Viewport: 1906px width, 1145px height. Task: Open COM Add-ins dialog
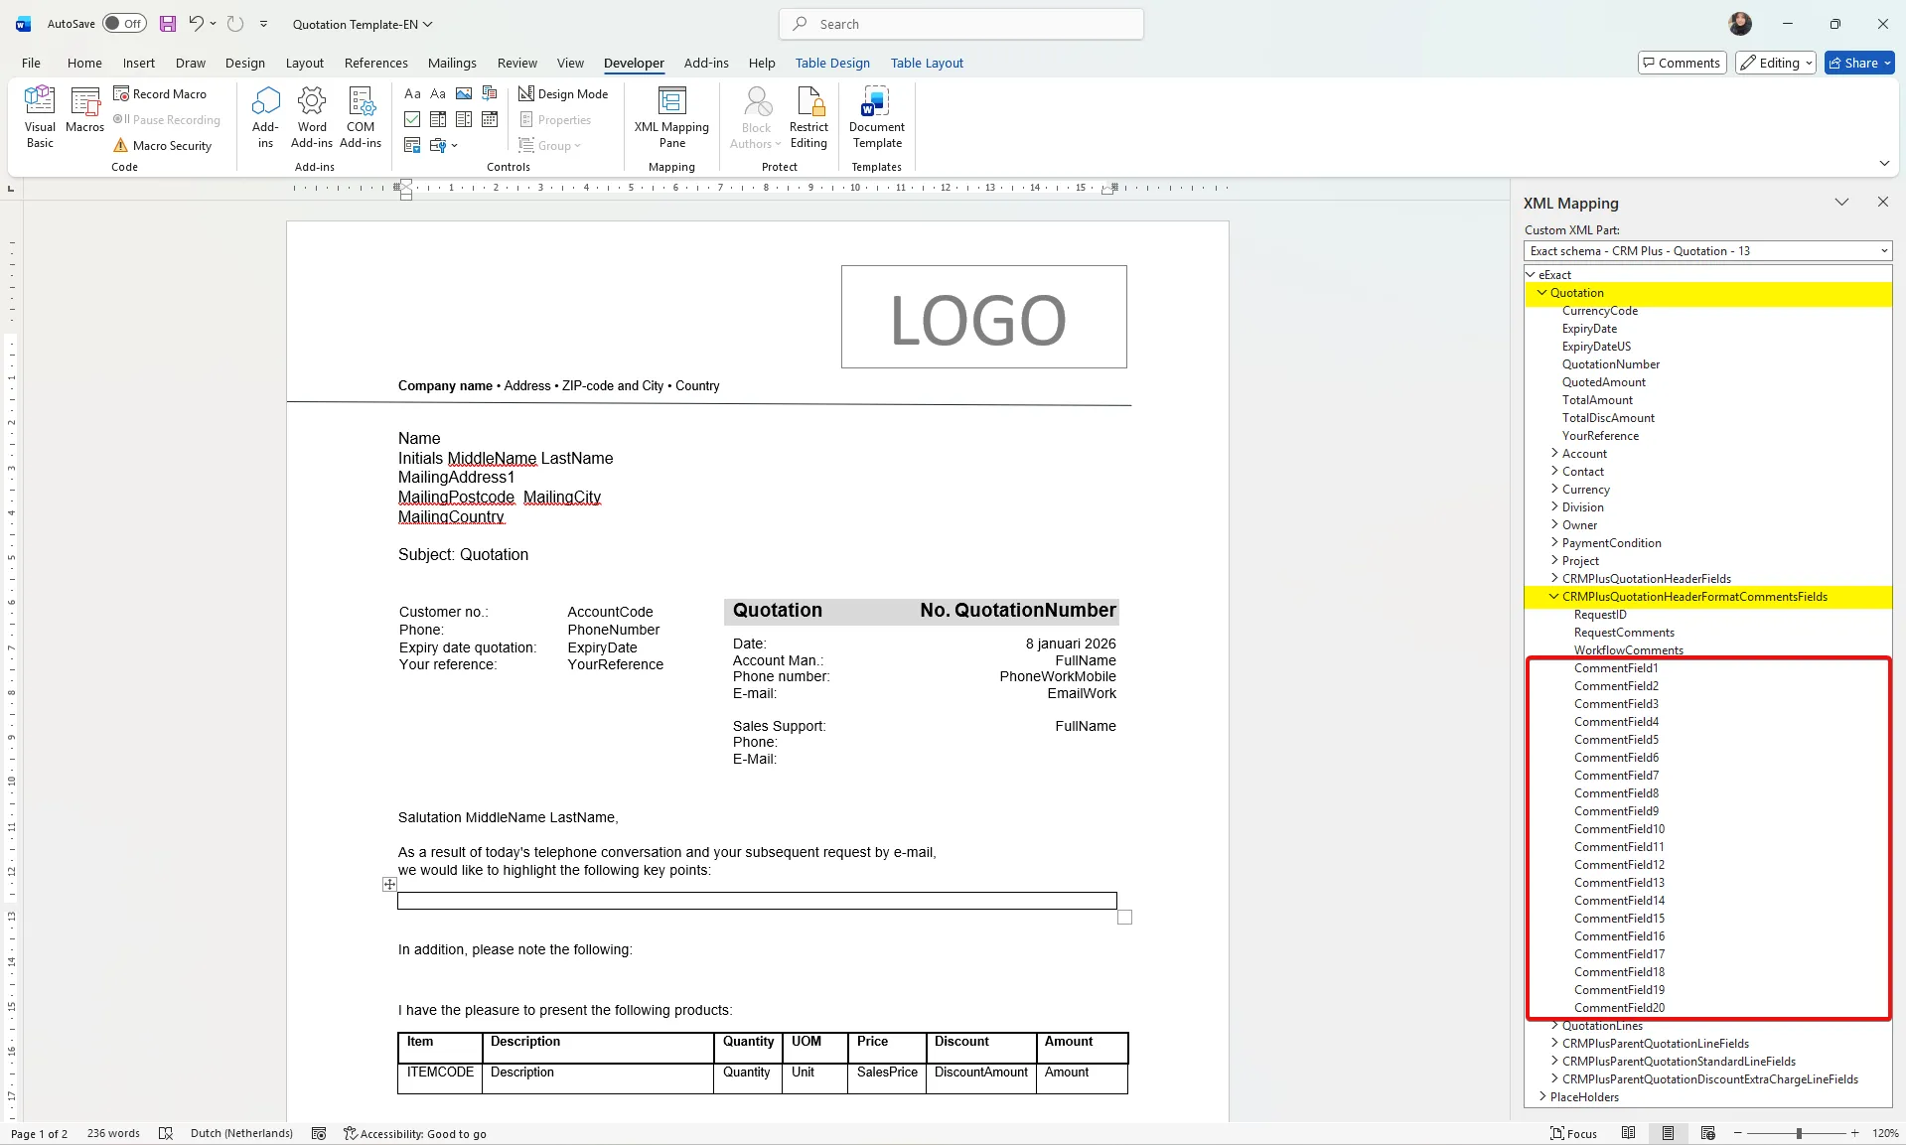tap(360, 116)
